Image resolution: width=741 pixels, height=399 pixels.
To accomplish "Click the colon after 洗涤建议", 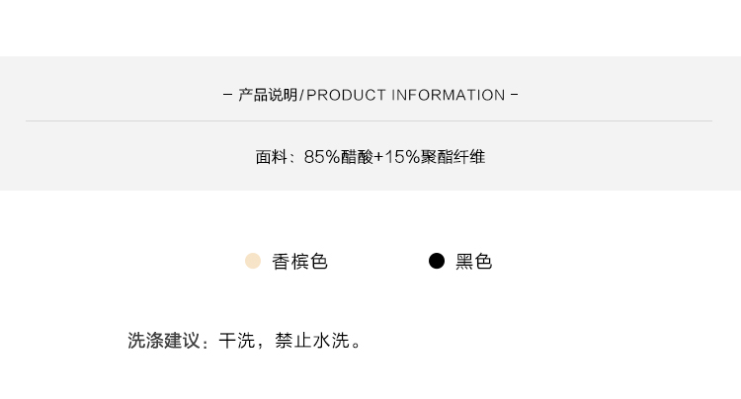I will [206, 343].
